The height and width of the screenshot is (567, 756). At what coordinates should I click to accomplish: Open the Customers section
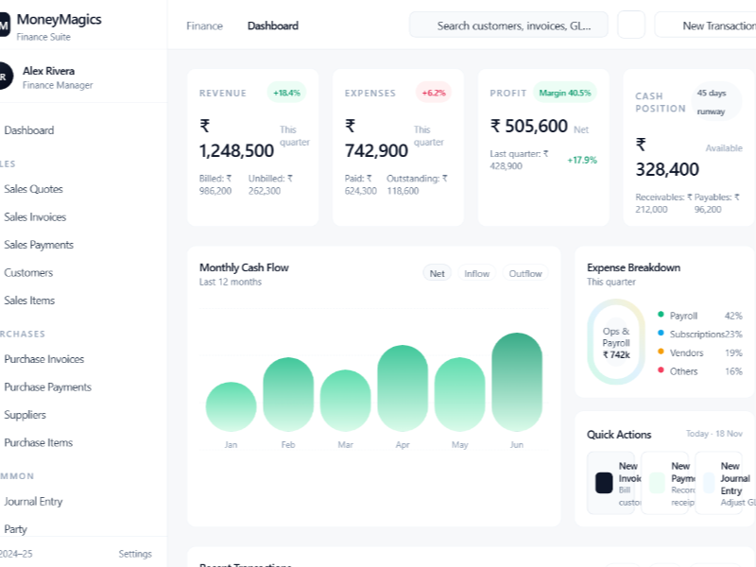click(28, 273)
